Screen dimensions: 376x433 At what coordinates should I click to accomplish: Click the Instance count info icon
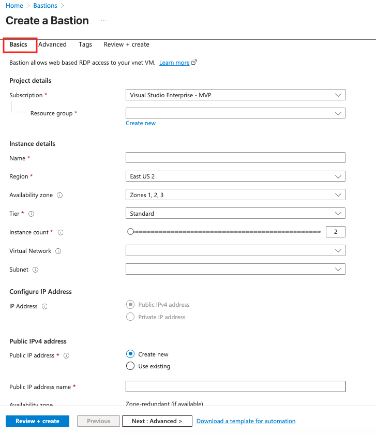(x=61, y=232)
